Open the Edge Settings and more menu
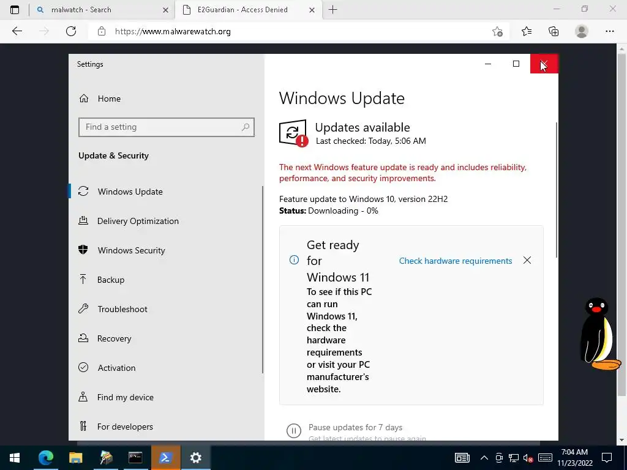The height and width of the screenshot is (470, 627). point(609,31)
